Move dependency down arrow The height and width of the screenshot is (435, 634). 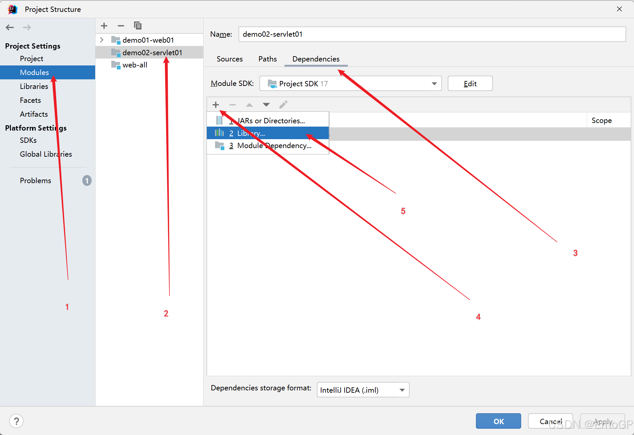pyautogui.click(x=266, y=105)
